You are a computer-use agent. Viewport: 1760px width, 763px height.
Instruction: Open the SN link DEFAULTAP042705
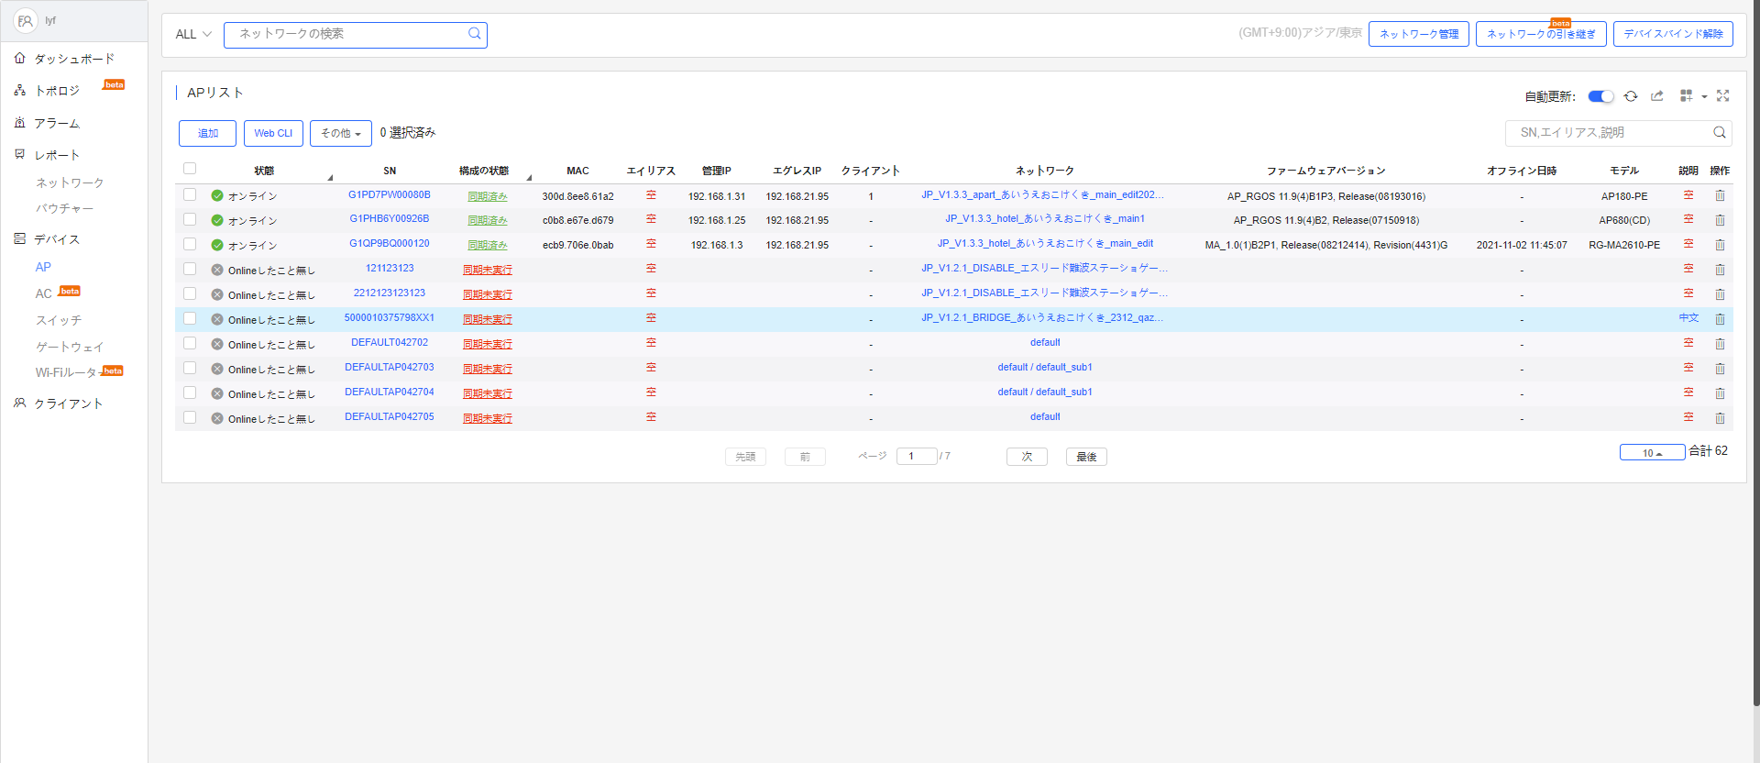tap(390, 416)
